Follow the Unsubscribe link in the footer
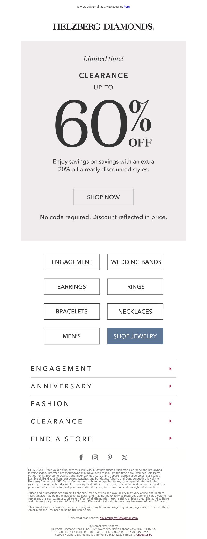This screenshot has height=539, width=207. click(x=144, y=535)
